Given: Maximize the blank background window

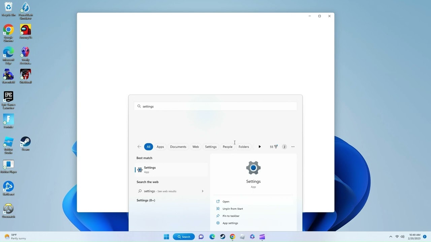Looking at the screenshot, I should 320,16.
